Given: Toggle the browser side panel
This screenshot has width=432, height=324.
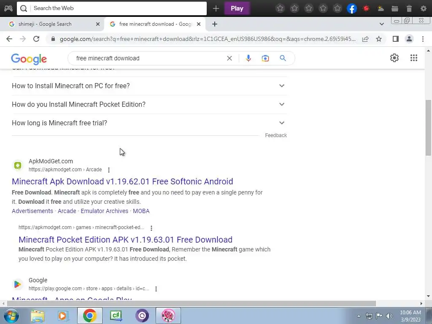Looking at the screenshot, I should pyautogui.click(x=396, y=39).
